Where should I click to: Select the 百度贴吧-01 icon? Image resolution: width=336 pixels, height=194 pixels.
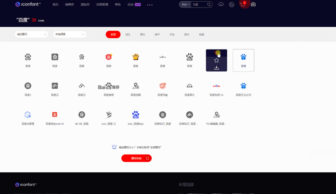(217, 86)
